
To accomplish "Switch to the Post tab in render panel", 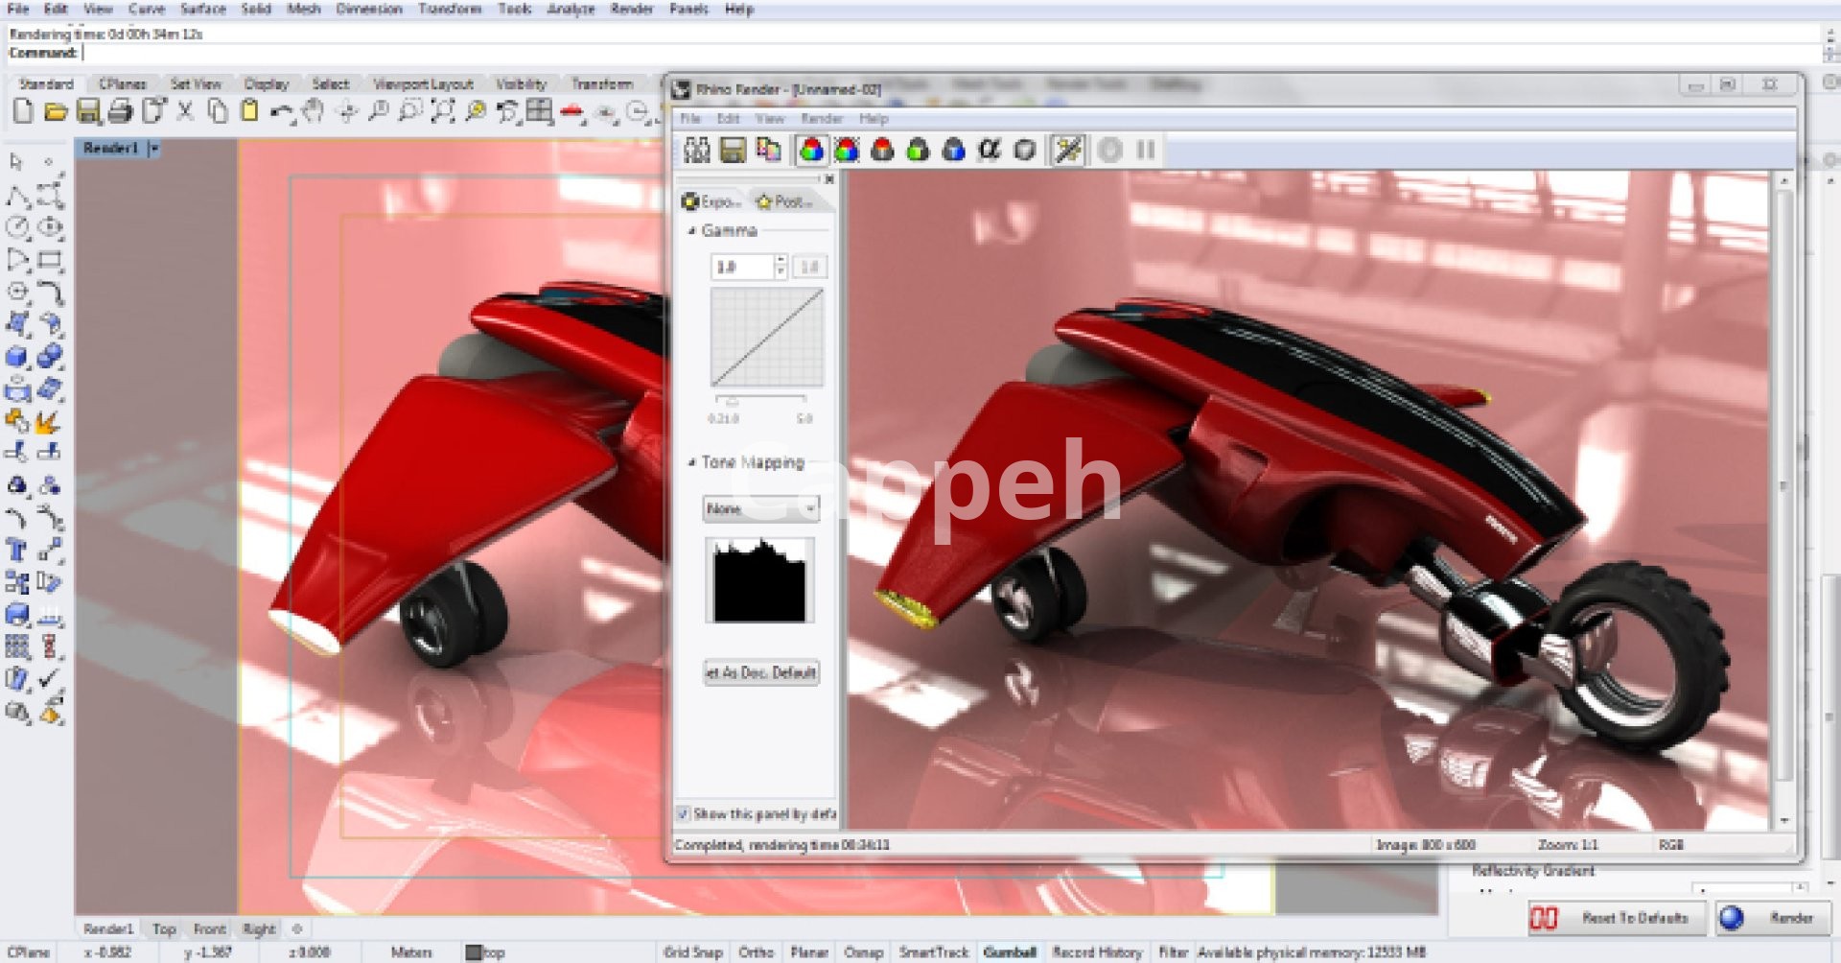I will coord(786,201).
